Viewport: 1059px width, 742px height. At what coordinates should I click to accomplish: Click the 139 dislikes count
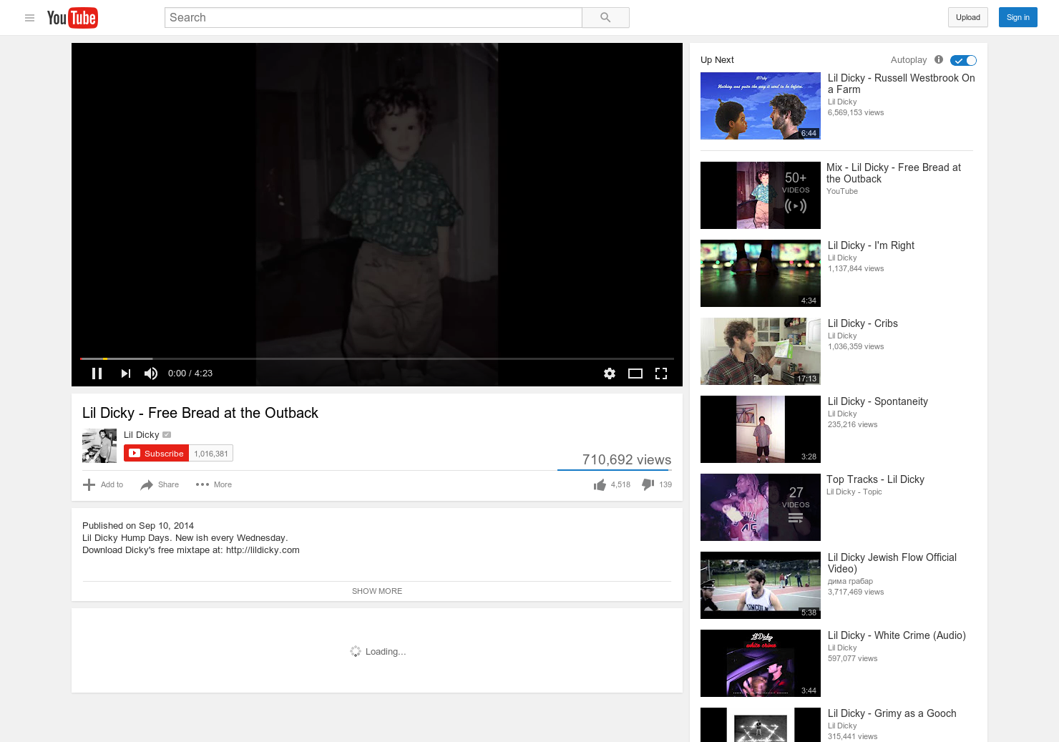click(x=665, y=484)
